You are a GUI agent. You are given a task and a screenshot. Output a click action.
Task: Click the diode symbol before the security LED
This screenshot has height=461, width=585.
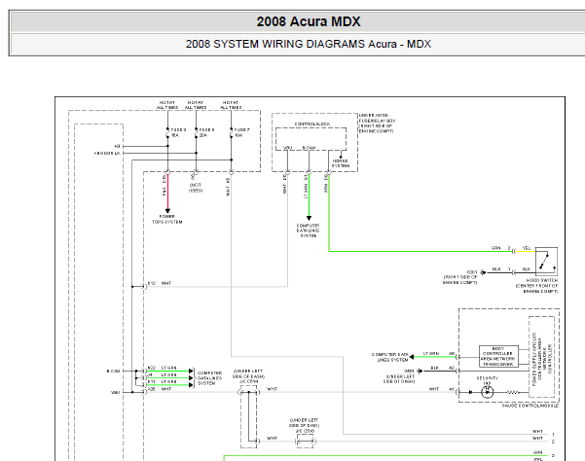471,392
